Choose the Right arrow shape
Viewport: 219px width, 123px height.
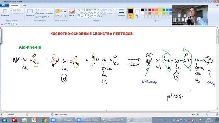point(92,13)
